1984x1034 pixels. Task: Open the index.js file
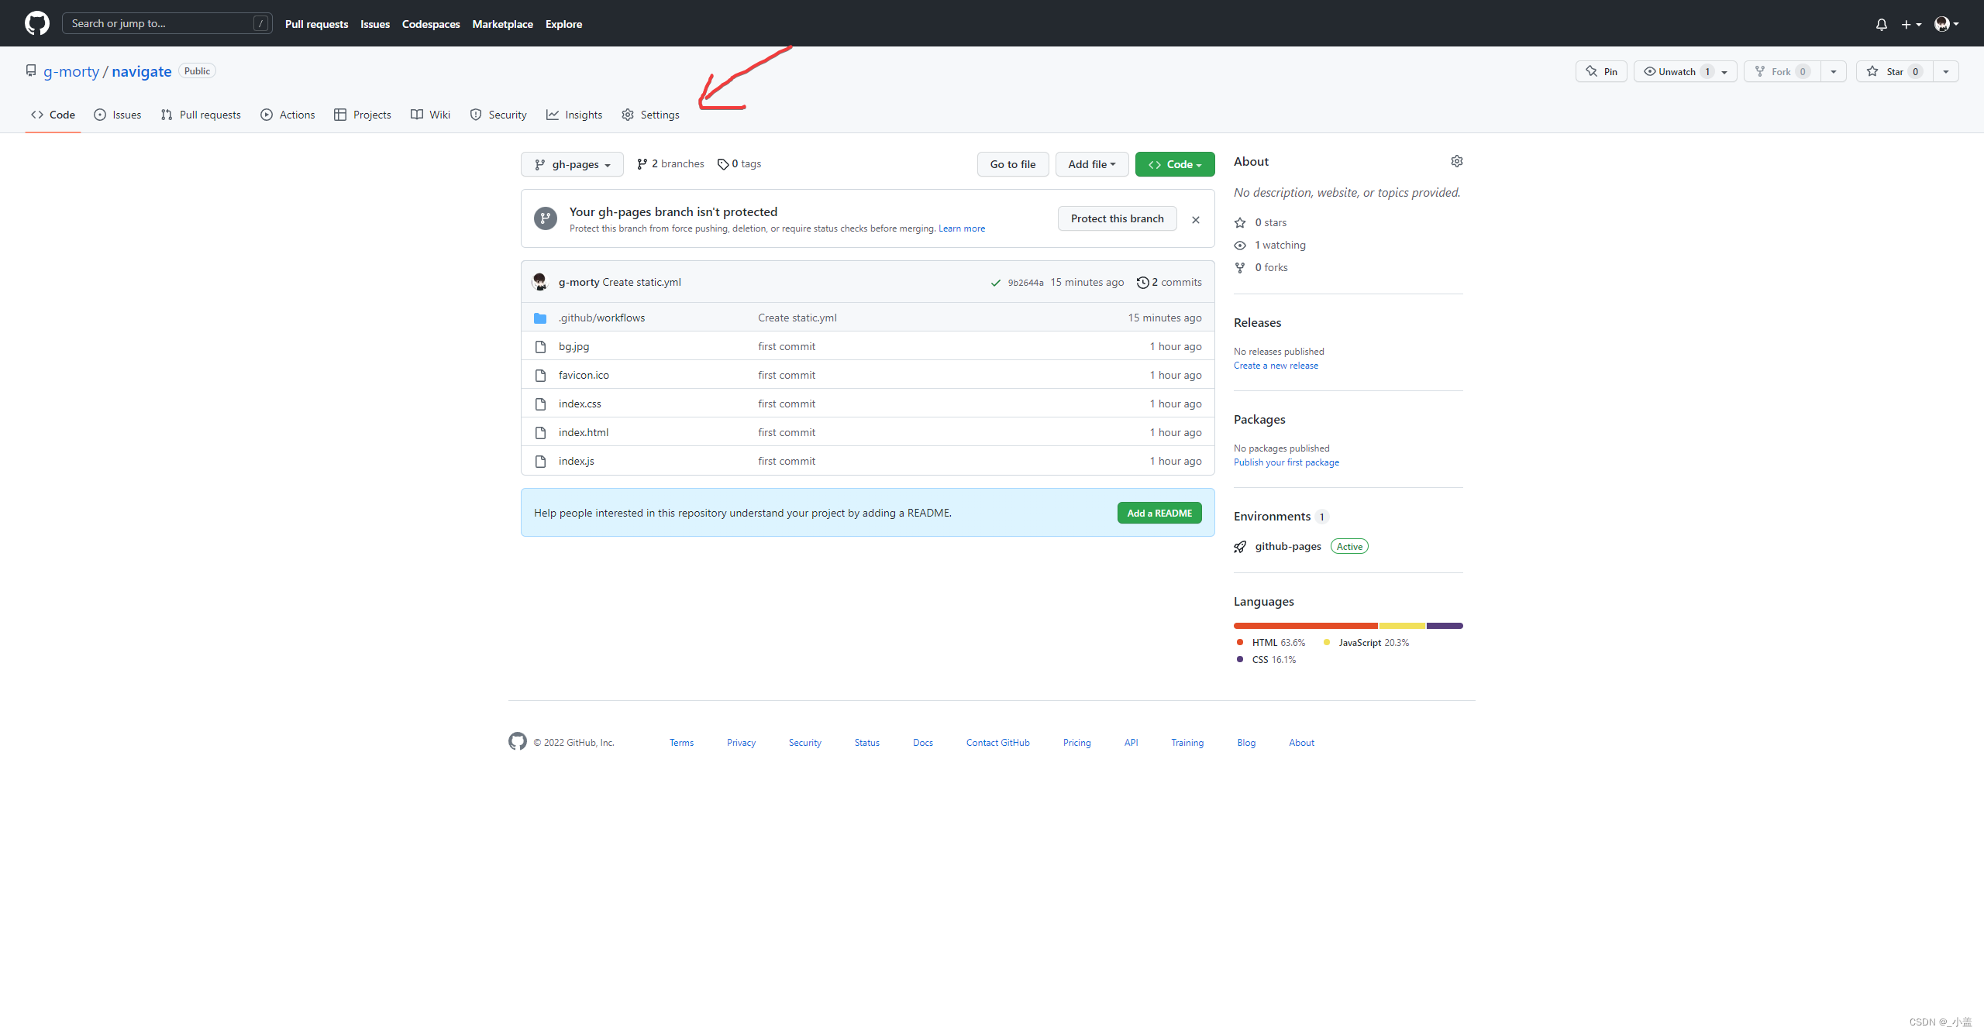pyautogui.click(x=576, y=461)
